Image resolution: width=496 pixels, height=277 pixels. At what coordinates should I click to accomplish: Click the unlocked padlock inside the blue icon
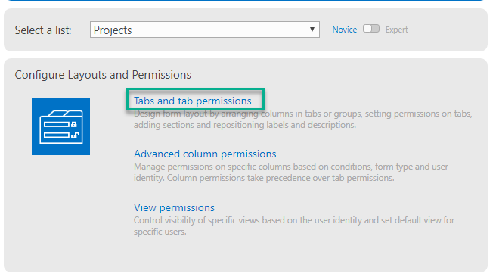75,135
